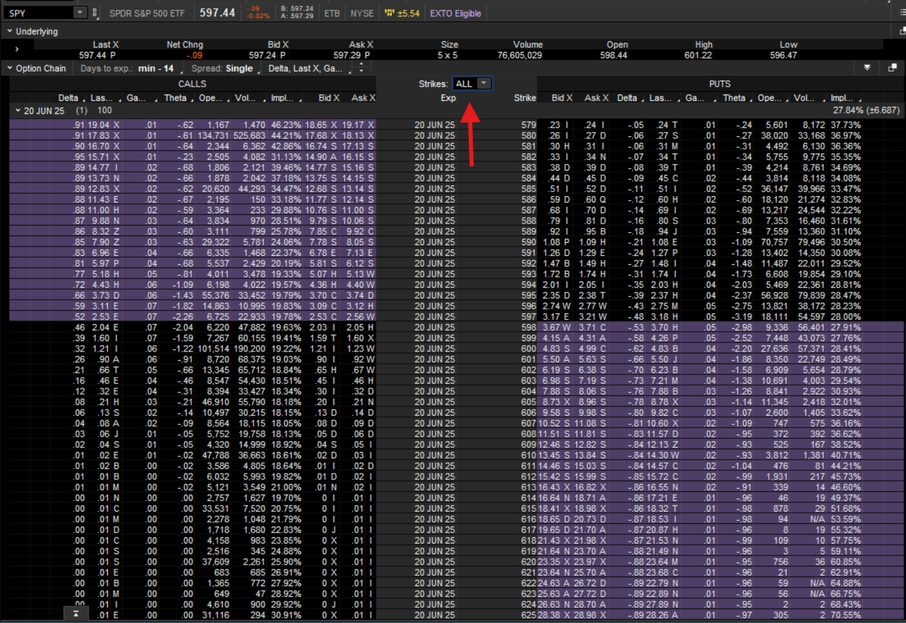
Task: Click the implied volatility 27.84% (±6.687) text
Action: (x=866, y=110)
